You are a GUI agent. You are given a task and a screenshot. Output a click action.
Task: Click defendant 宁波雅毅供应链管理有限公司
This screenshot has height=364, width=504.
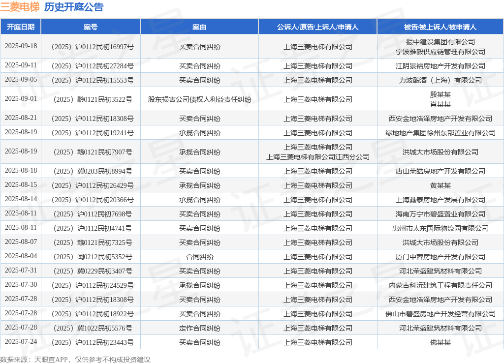(441, 52)
